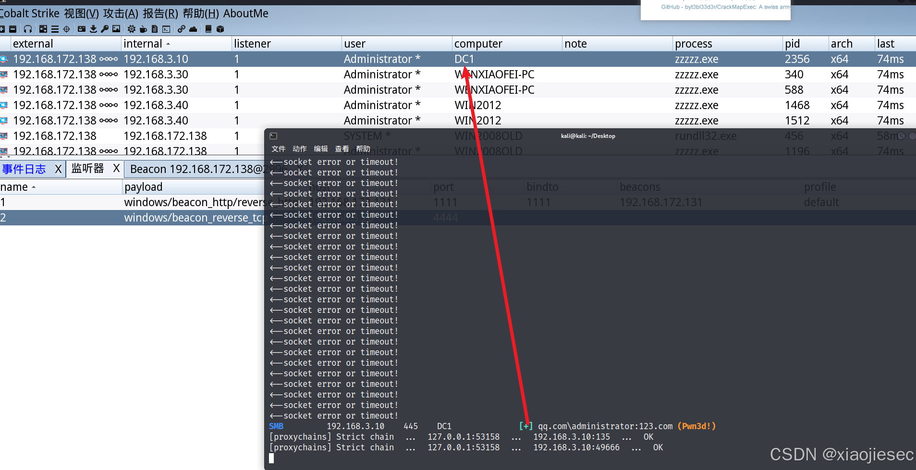Sort listeners by the payload column header
Viewport: 916px width, 470px height.
[x=194, y=187]
